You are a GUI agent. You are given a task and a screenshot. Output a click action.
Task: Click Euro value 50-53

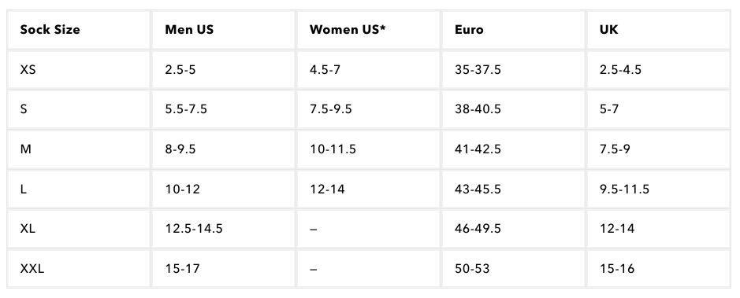(472, 269)
